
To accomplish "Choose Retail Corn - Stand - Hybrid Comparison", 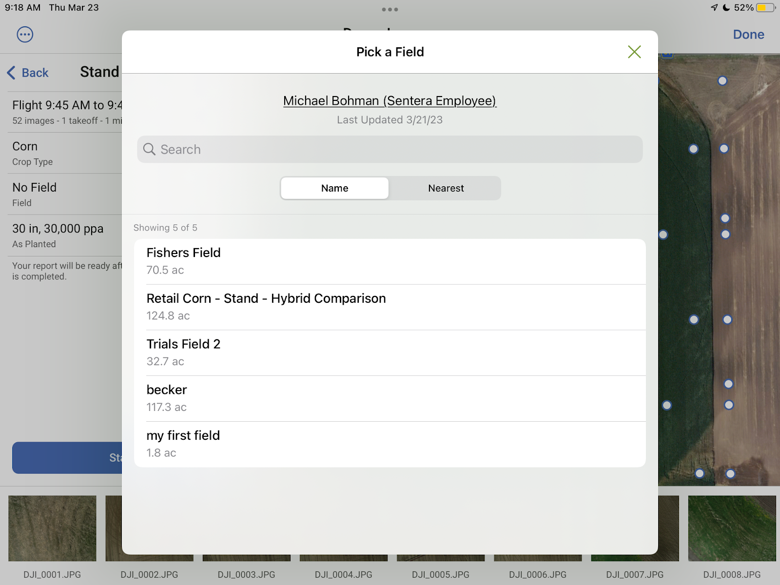I will pyautogui.click(x=390, y=307).
